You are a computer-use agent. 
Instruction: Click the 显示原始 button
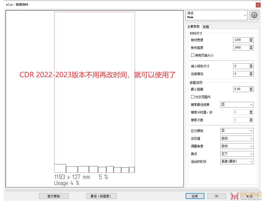click(x=54, y=196)
